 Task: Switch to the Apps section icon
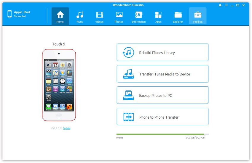click(158, 15)
